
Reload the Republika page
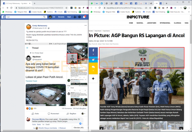(x=99, y=8)
